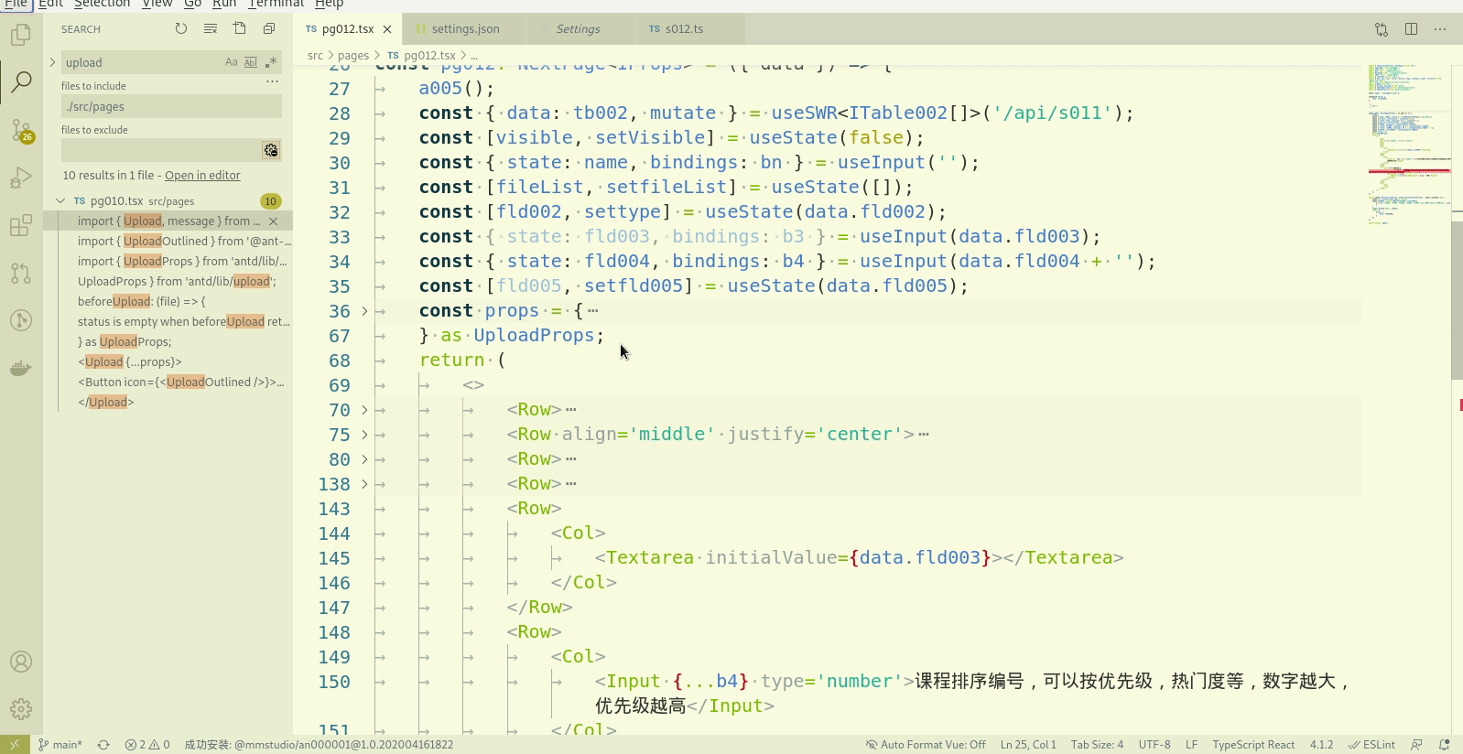Toggle Match Whole Word in search box

251,62
